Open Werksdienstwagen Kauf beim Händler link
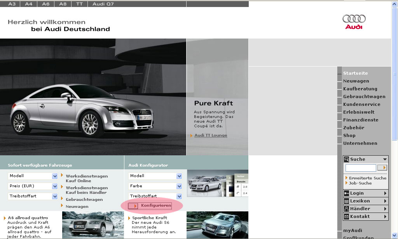The width and height of the screenshot is (398, 239). [x=87, y=190]
